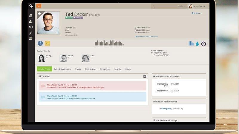The width and height of the screenshot is (239, 134).
Task: Open the Finance money icon in the sidebar
Action: [x=31, y=27]
